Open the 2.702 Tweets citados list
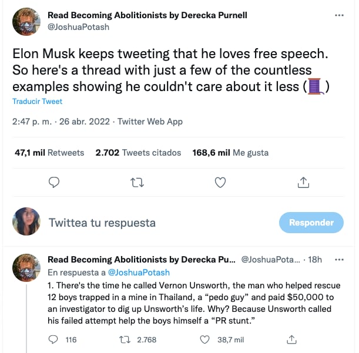This screenshot has width=359, height=353. [138, 153]
